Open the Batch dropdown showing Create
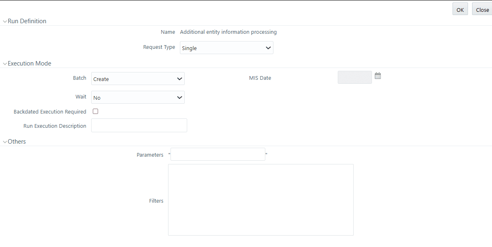 [138, 79]
